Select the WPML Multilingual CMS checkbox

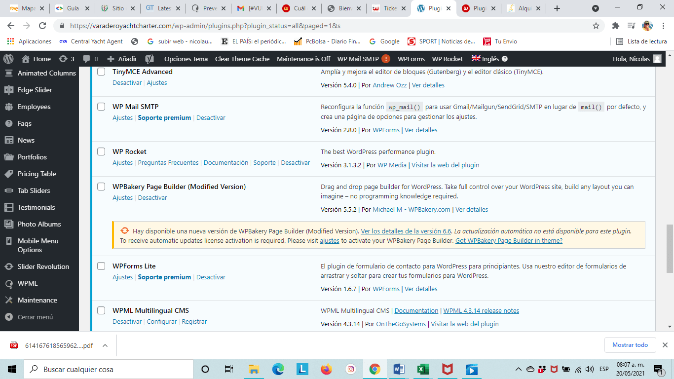pos(101,310)
